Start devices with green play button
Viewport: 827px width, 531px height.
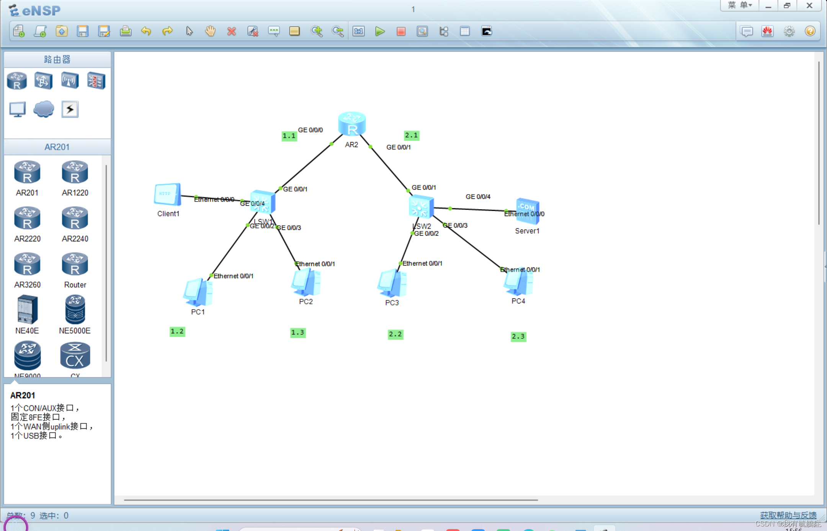point(380,31)
